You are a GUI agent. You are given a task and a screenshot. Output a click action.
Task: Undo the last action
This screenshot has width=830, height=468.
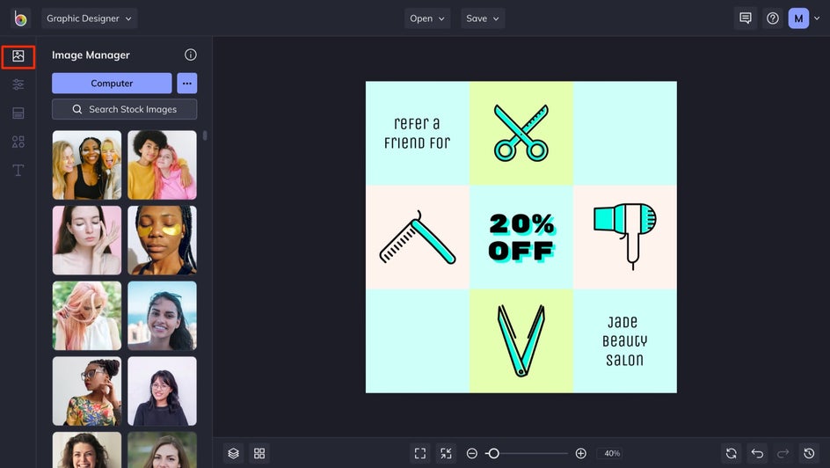click(758, 453)
